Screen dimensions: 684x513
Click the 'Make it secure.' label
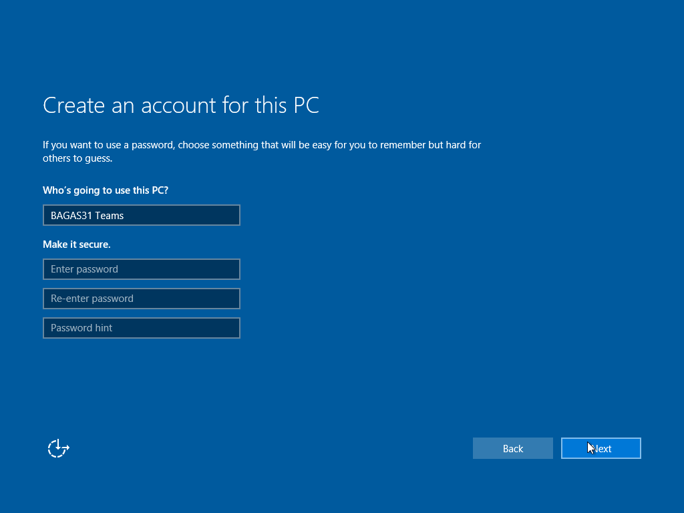(77, 244)
